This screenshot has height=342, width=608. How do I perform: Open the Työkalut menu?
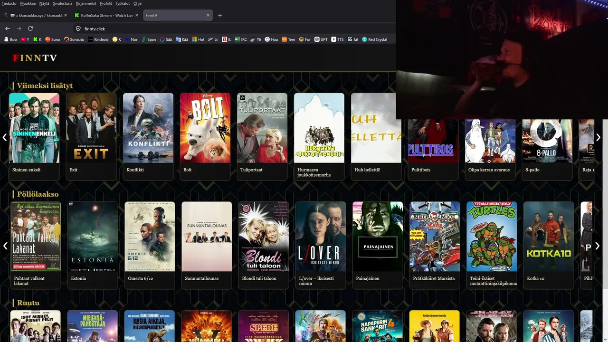click(123, 3)
